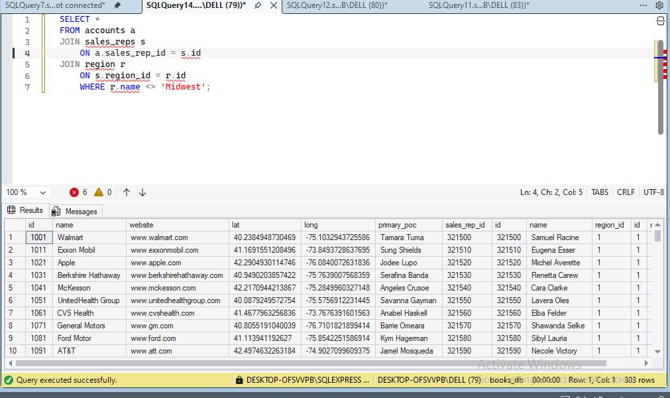Click the website column header
The image size is (670, 398).
pos(178,225)
